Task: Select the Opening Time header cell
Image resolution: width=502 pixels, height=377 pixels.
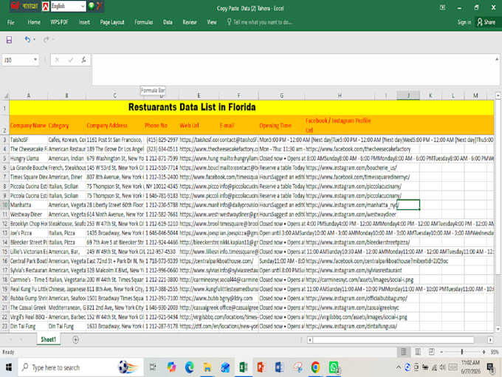Action: [x=281, y=125]
